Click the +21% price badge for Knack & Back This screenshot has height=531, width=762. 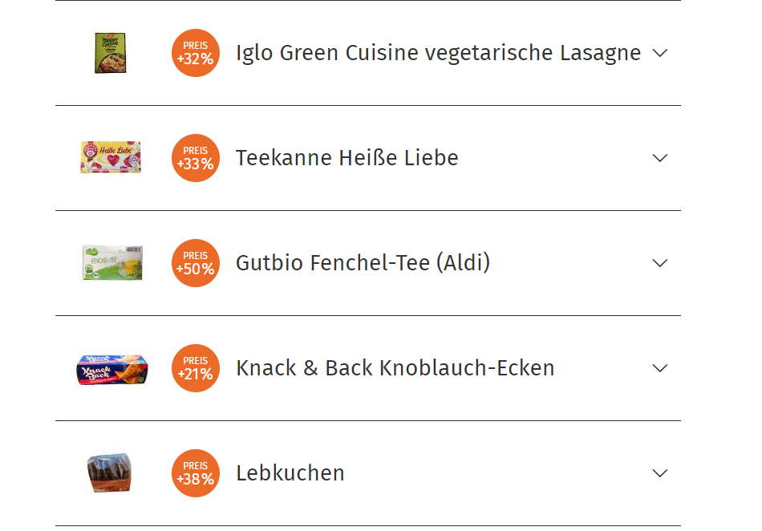click(196, 368)
